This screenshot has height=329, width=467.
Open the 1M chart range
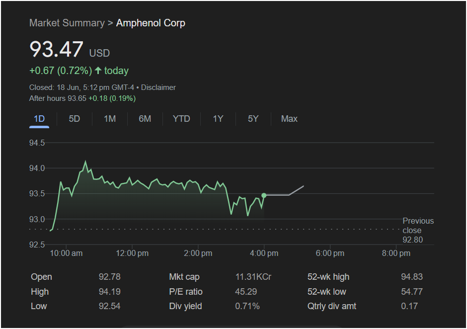(x=110, y=119)
